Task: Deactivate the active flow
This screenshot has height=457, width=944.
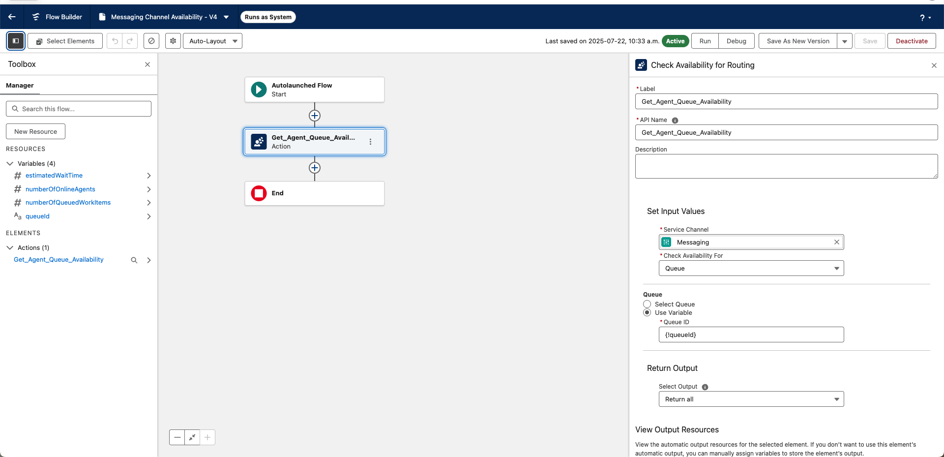Action: [x=911, y=41]
